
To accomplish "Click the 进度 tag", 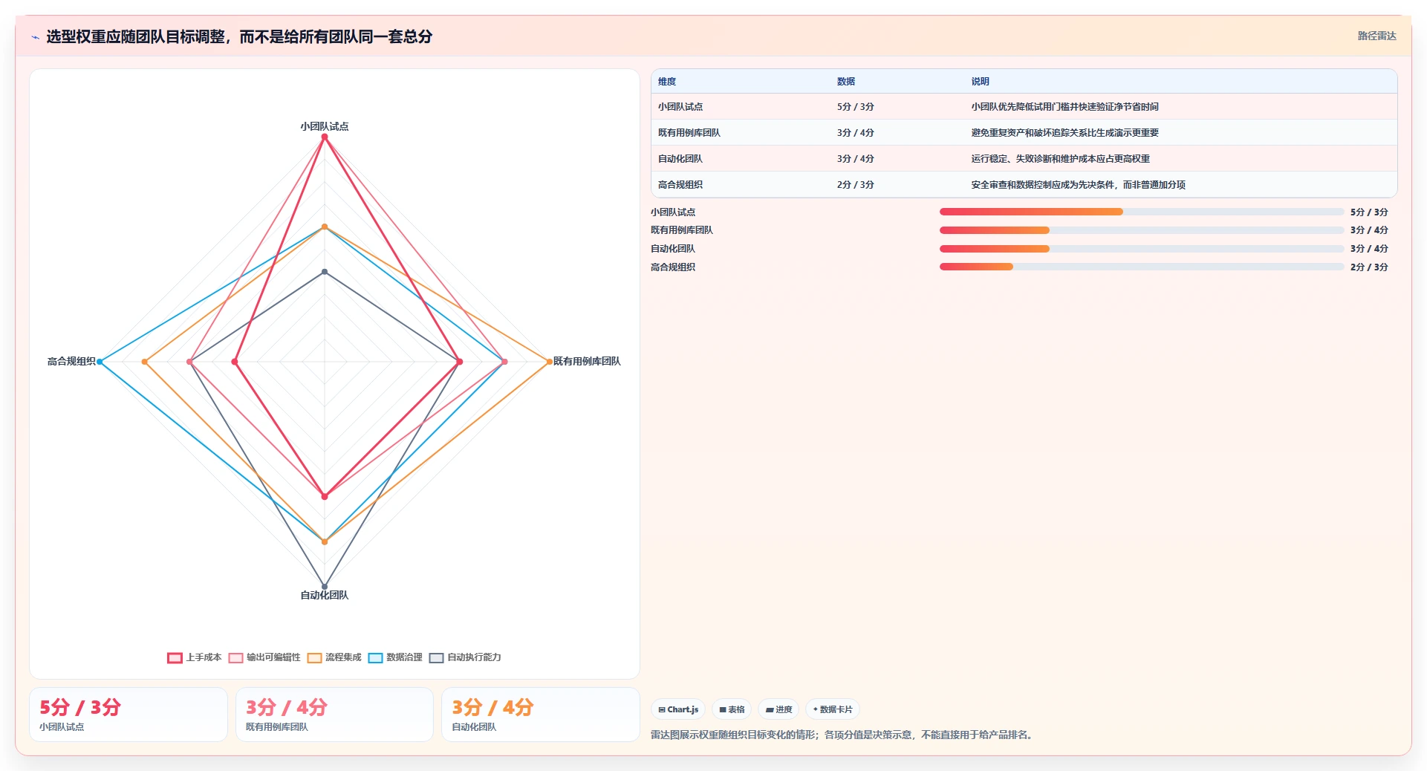I will pos(778,709).
